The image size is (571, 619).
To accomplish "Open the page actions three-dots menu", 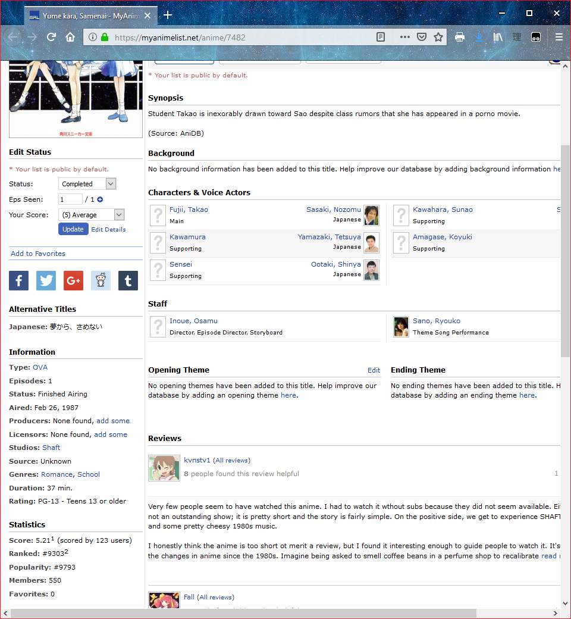I will 405,37.
